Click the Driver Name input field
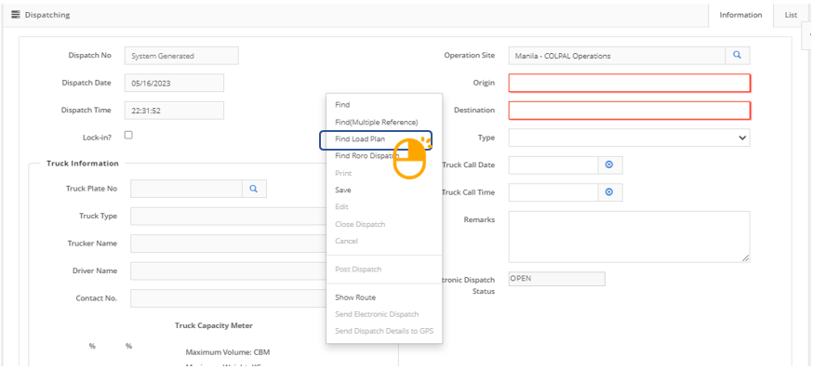 (x=223, y=270)
